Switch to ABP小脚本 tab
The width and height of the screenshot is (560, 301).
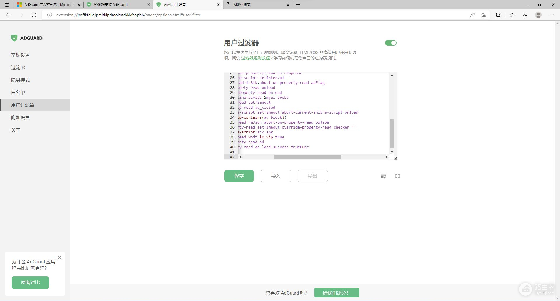[258, 5]
